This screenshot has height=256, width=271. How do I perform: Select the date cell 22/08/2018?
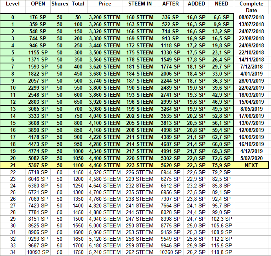251,39
